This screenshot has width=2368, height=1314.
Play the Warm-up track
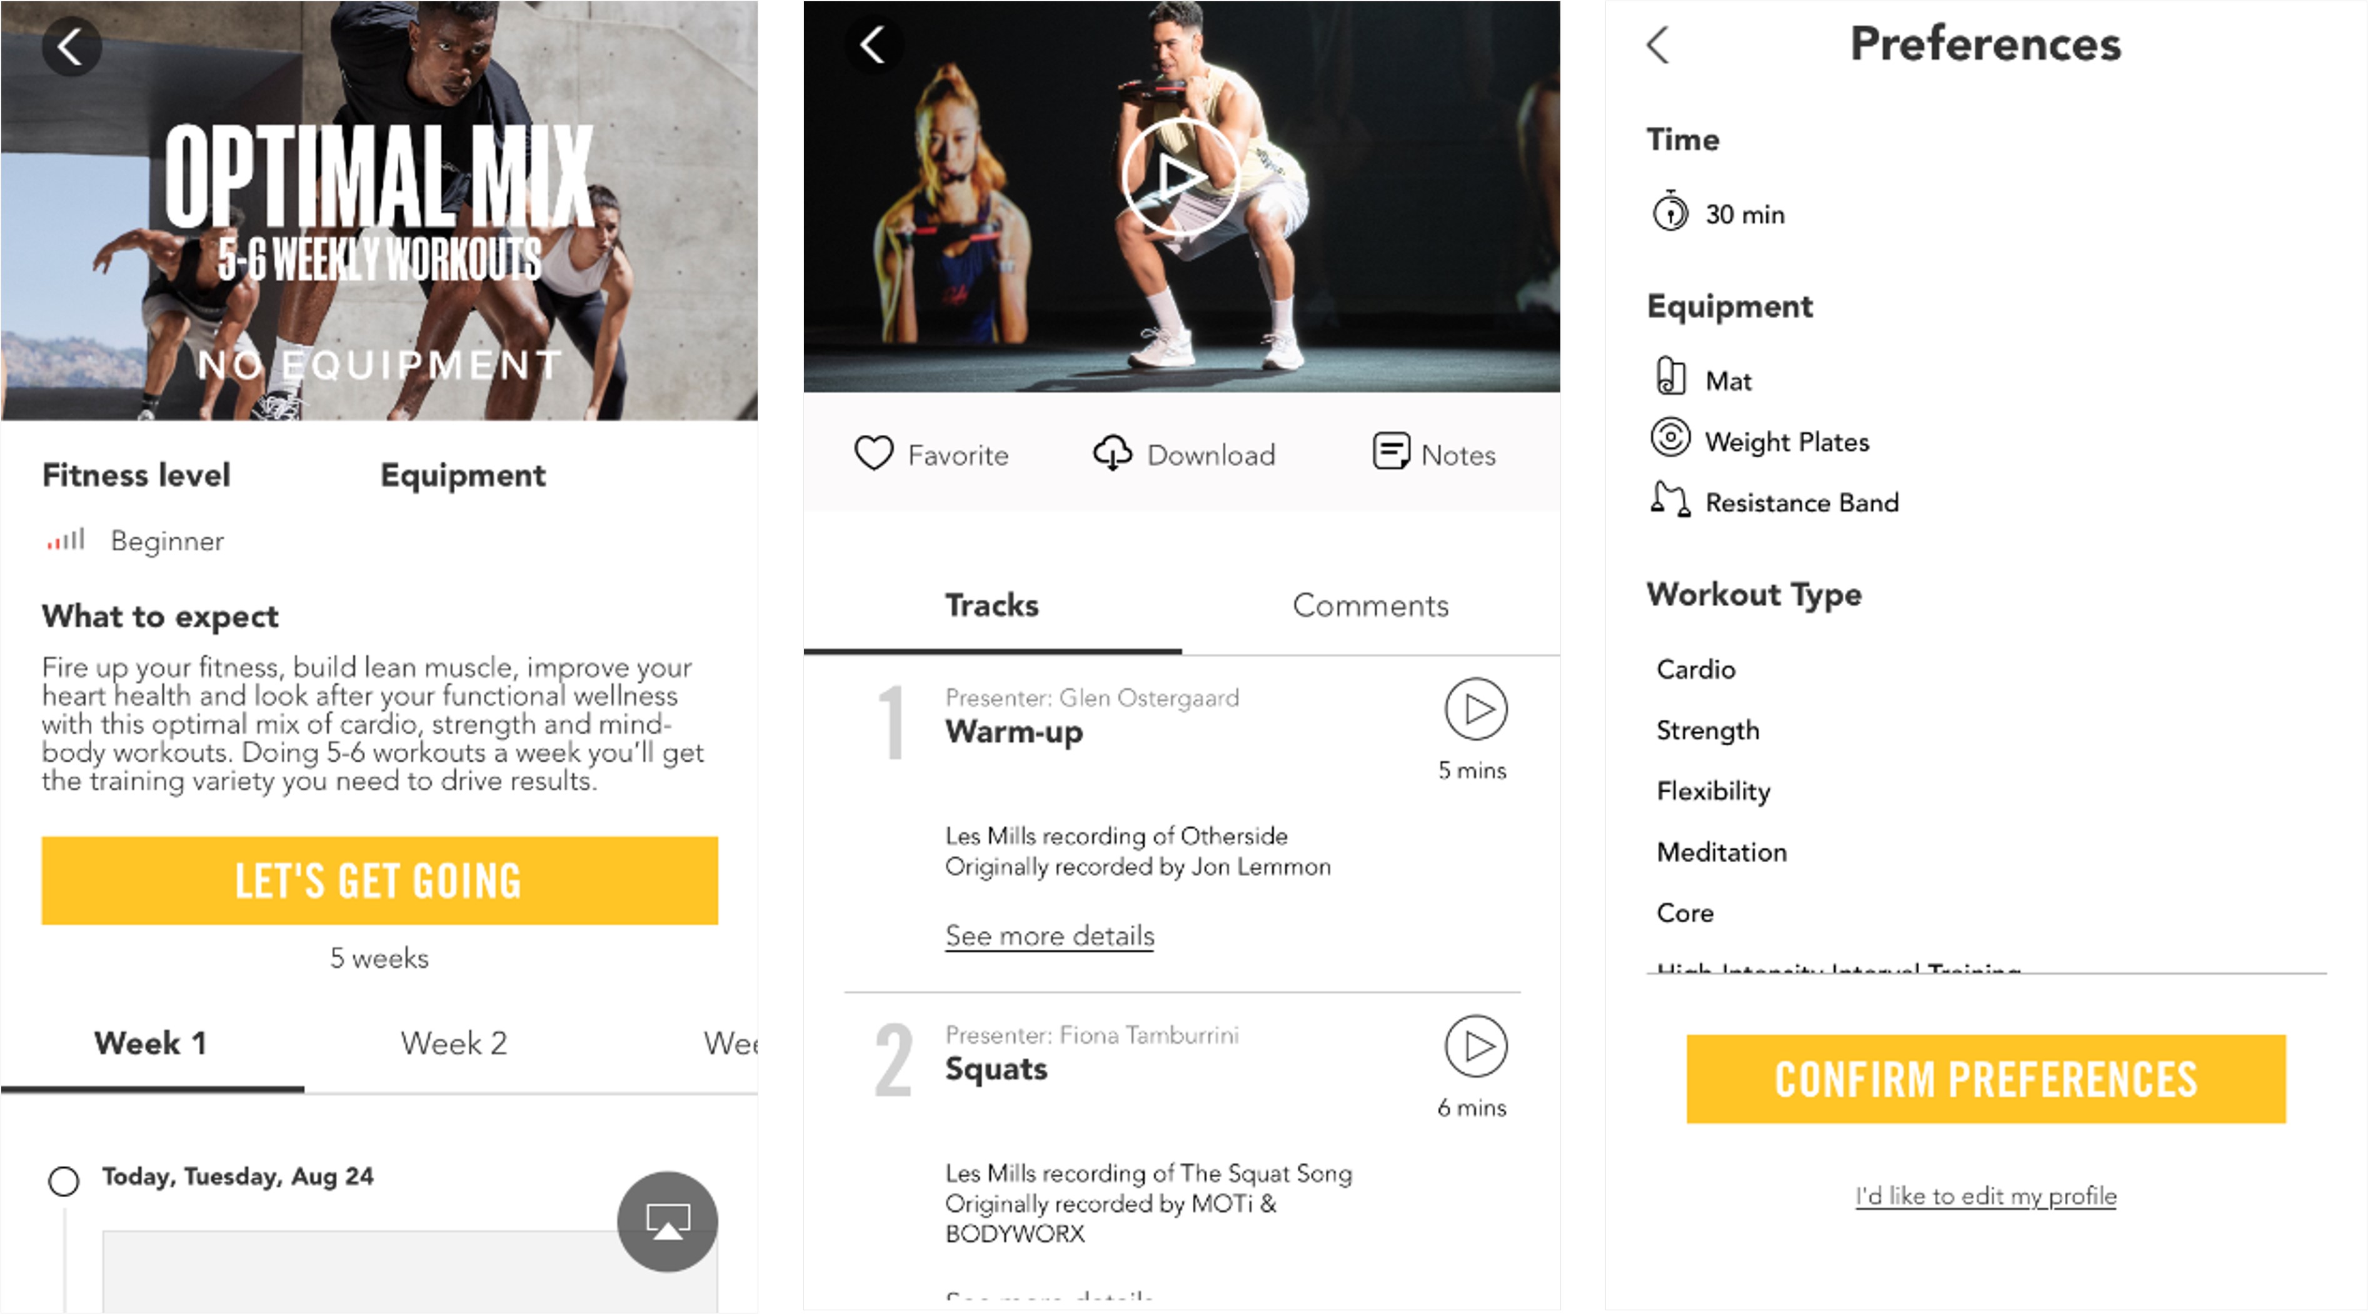[1475, 709]
